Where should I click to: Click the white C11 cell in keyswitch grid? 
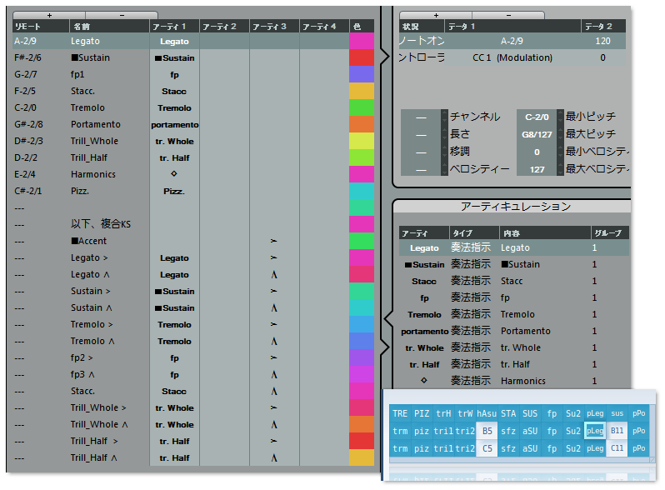(617, 448)
